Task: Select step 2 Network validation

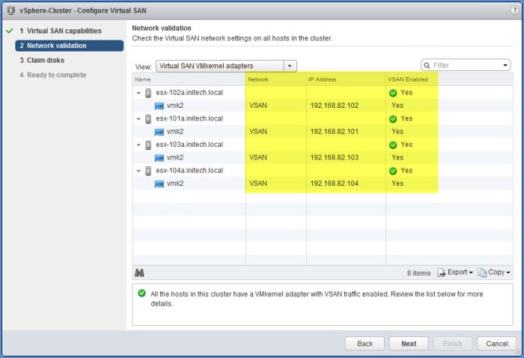Action: [69, 46]
